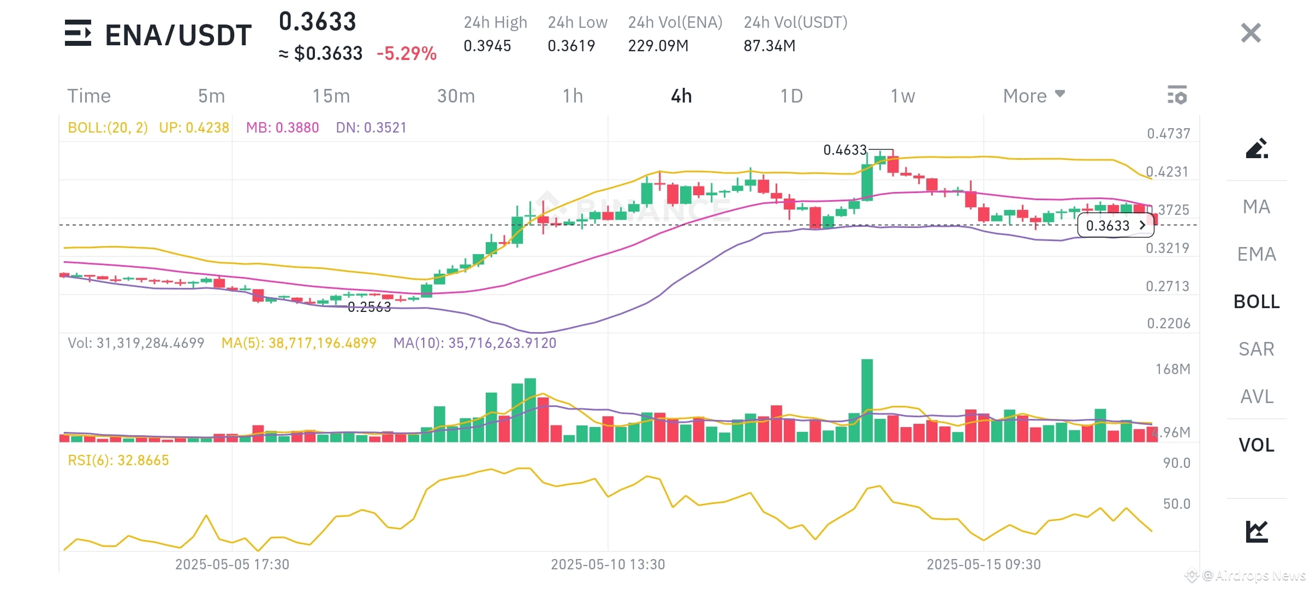Toggle the BOLL indicator off
The width and height of the screenshot is (1310, 589).
(x=1257, y=301)
